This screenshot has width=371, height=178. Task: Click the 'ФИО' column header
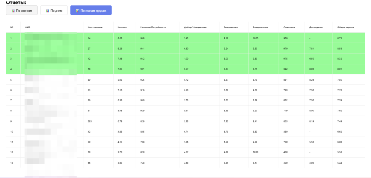(28, 27)
